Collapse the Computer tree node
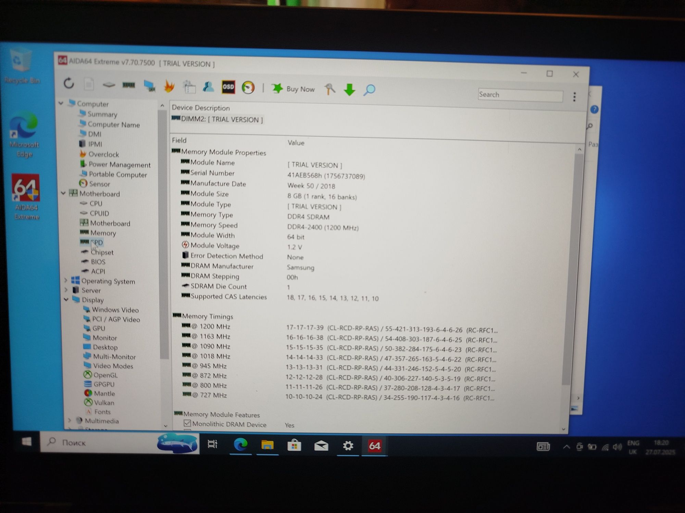This screenshot has height=513, width=685. click(61, 103)
